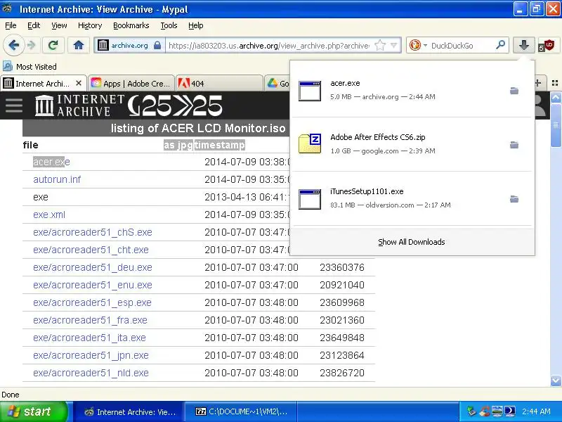Download exe/acroreader51_cht.exe
The image size is (562, 422).
coord(91,250)
